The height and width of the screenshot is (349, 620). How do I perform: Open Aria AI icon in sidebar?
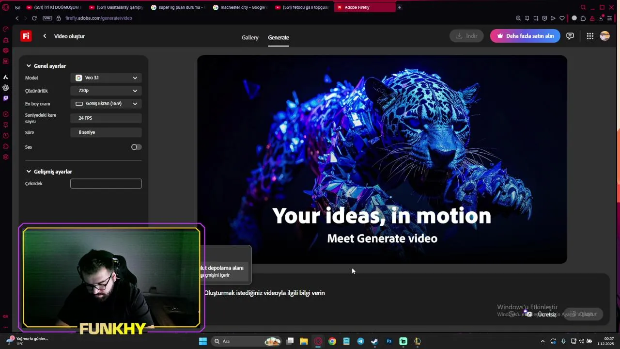point(6,77)
